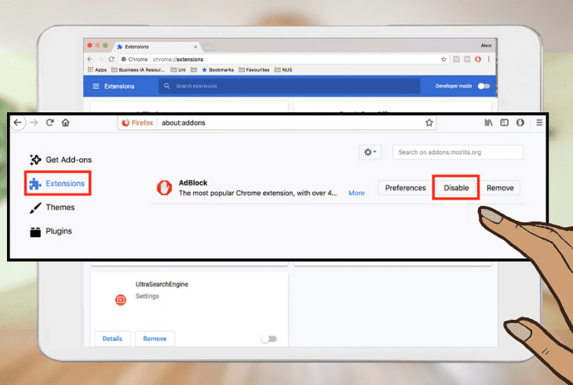Disable the AdBlock extension

point(456,188)
